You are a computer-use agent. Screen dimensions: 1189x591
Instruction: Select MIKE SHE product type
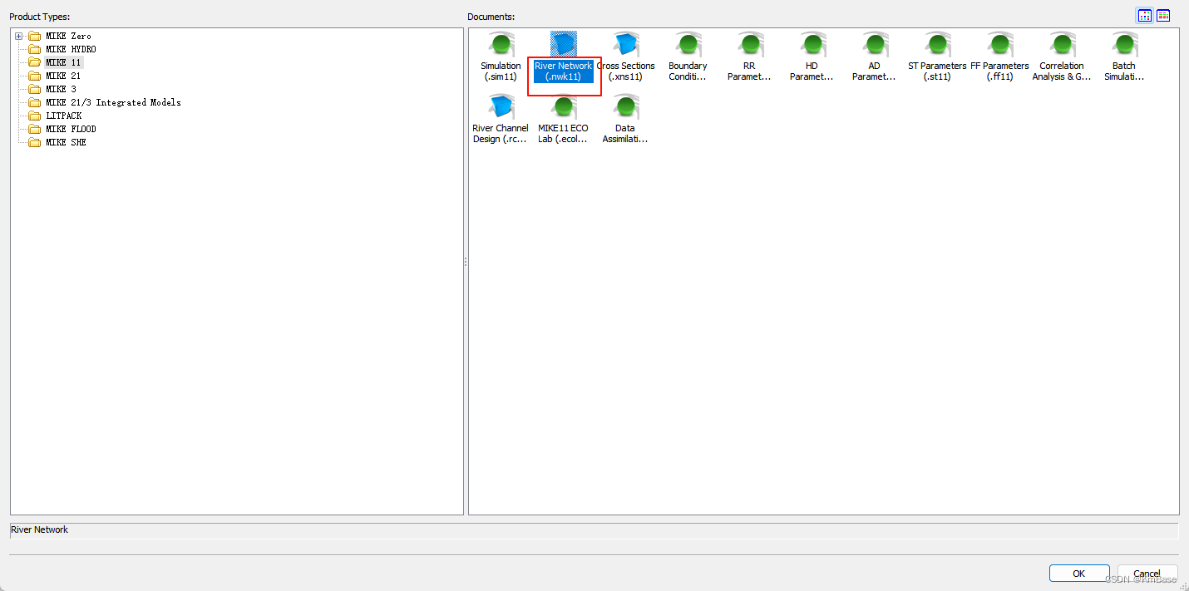click(66, 142)
